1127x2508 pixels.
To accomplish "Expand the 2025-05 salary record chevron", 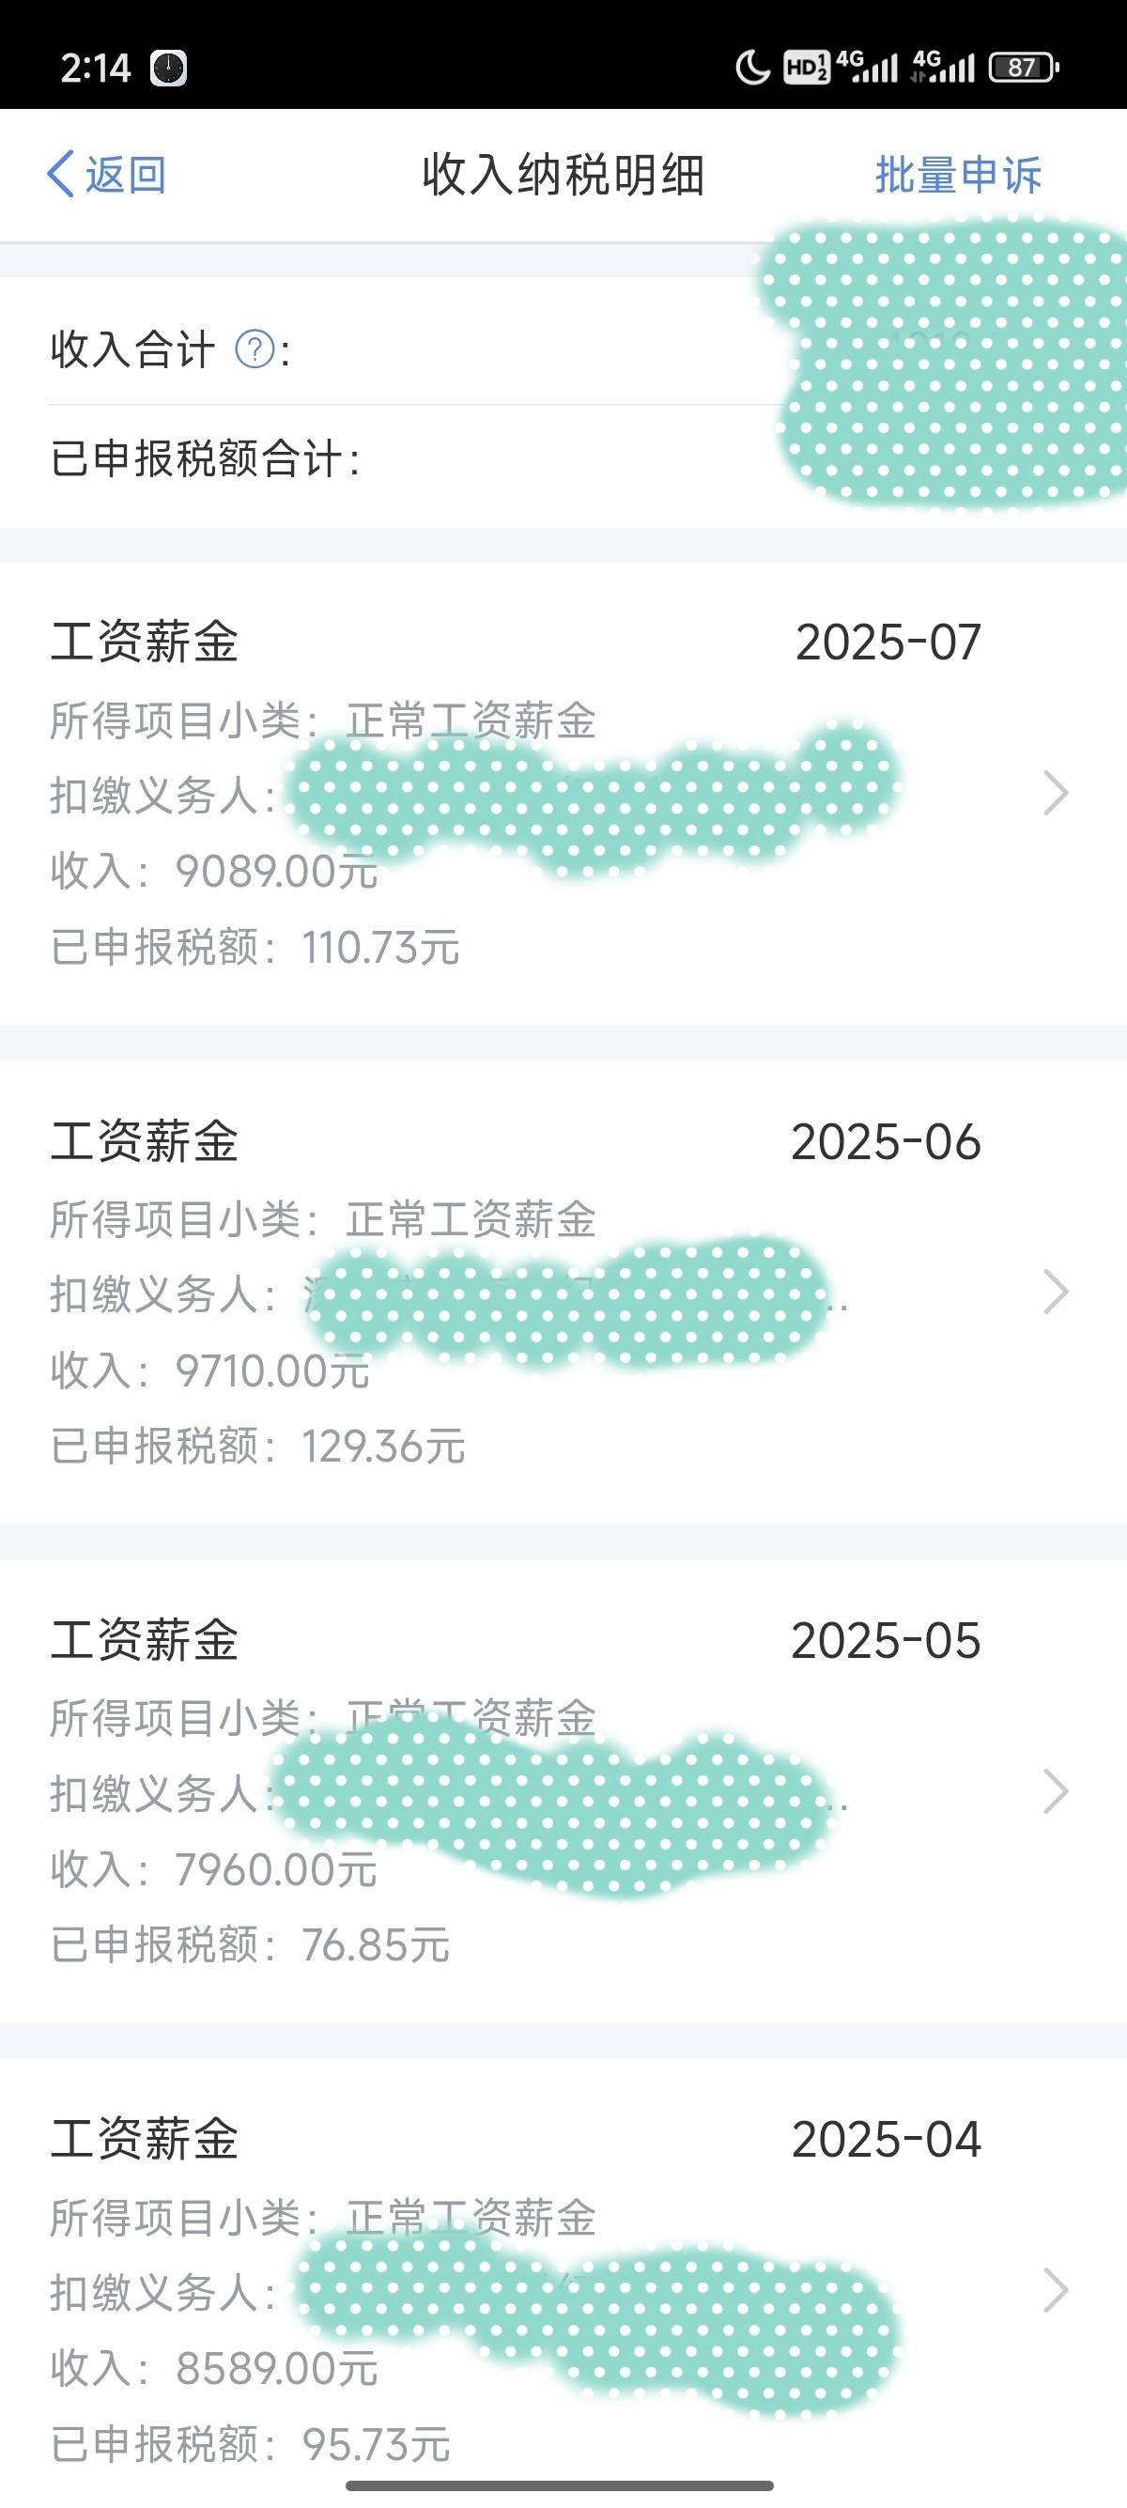I will 1056,1791.
